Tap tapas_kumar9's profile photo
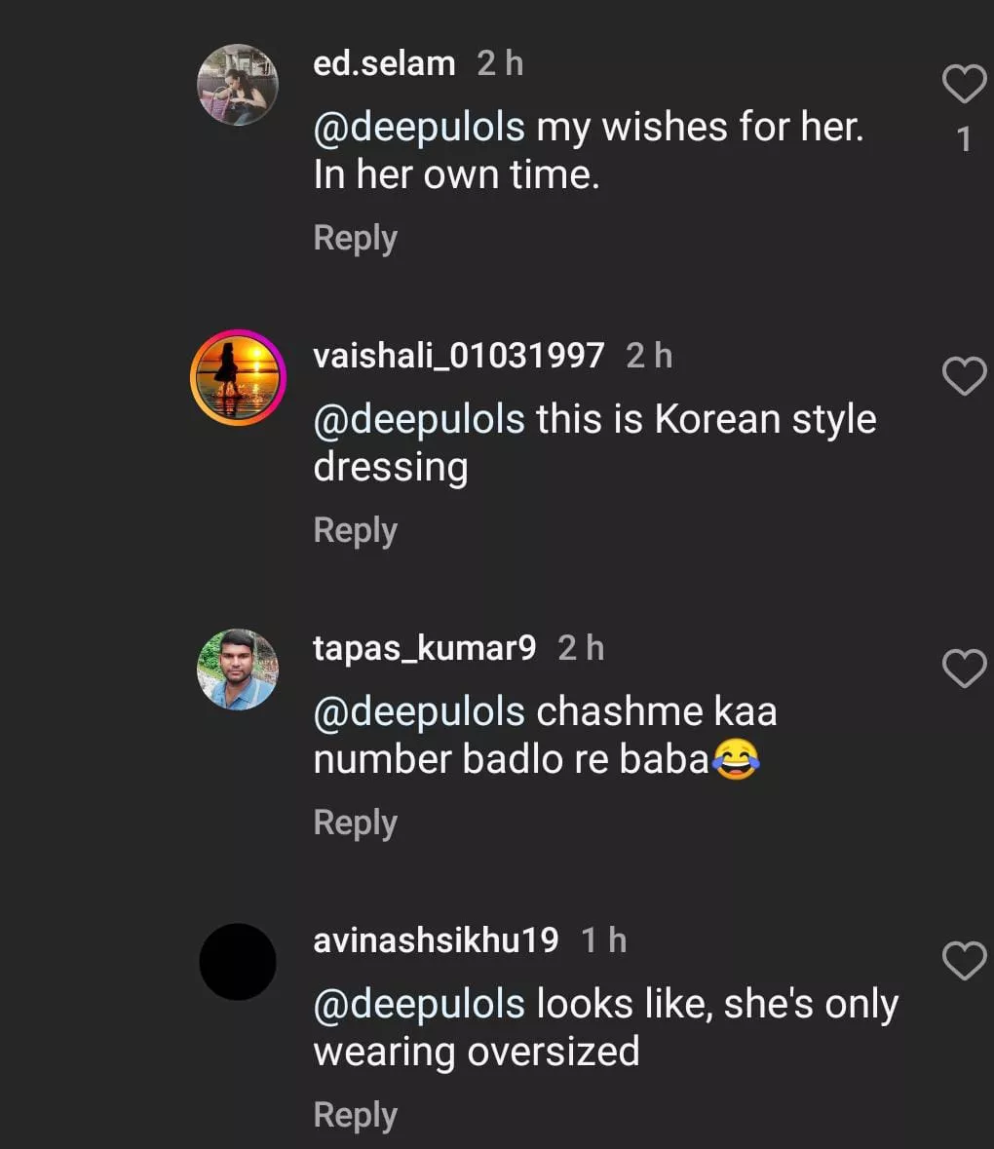The height and width of the screenshot is (1149, 994). 238,670
